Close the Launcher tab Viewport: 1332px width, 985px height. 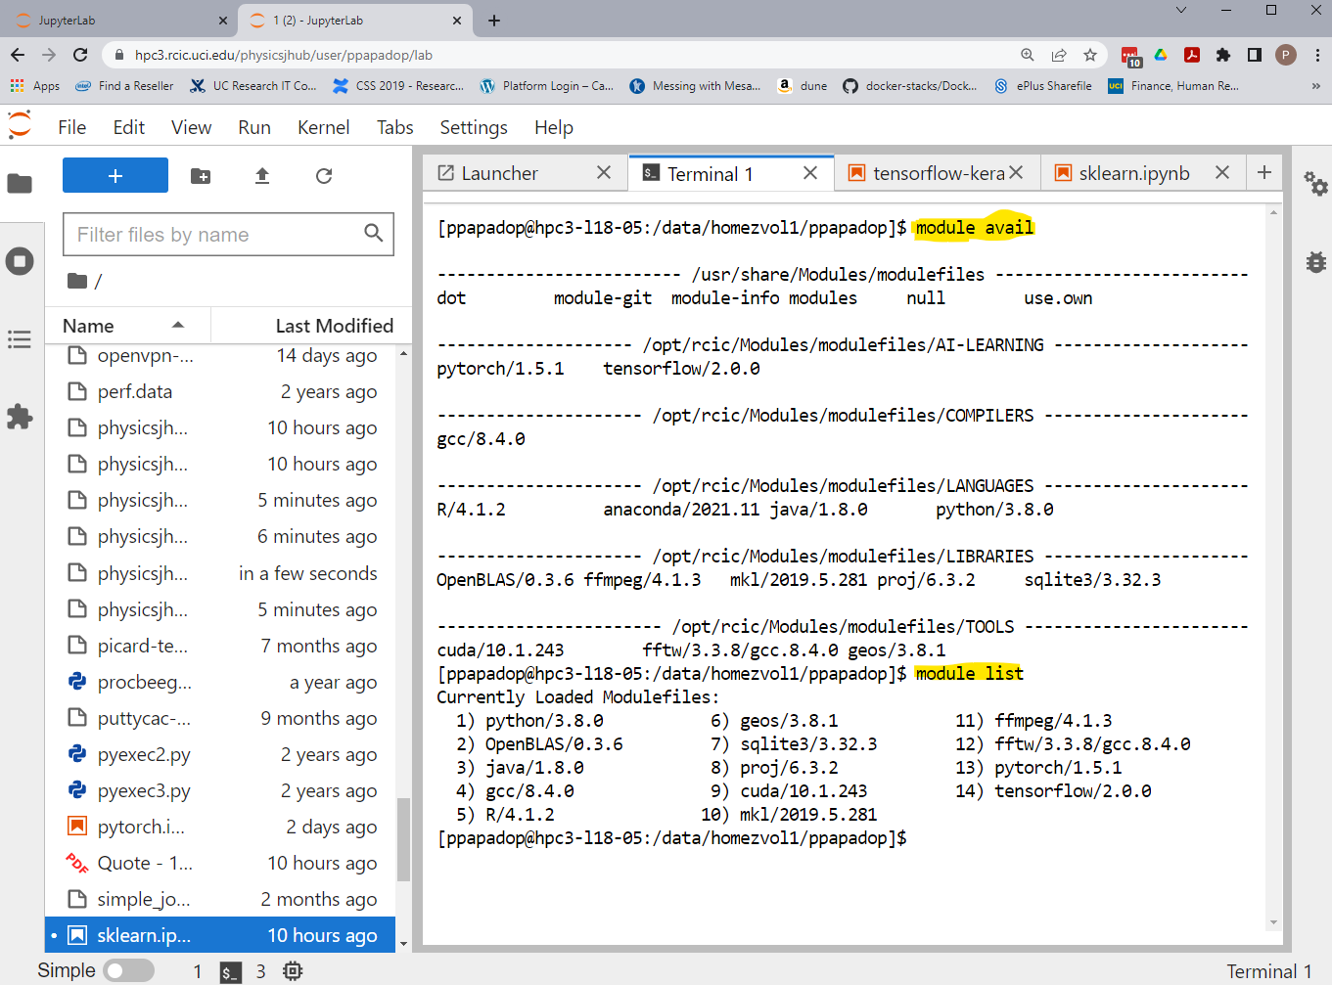(604, 173)
